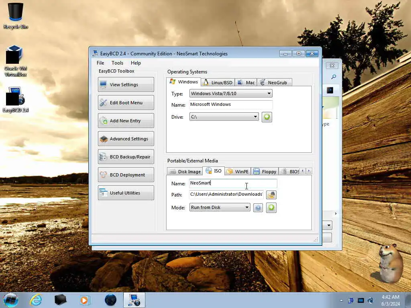Image resolution: width=411 pixels, height=308 pixels.
Task: Open the View Settings panel
Action: coord(126,84)
